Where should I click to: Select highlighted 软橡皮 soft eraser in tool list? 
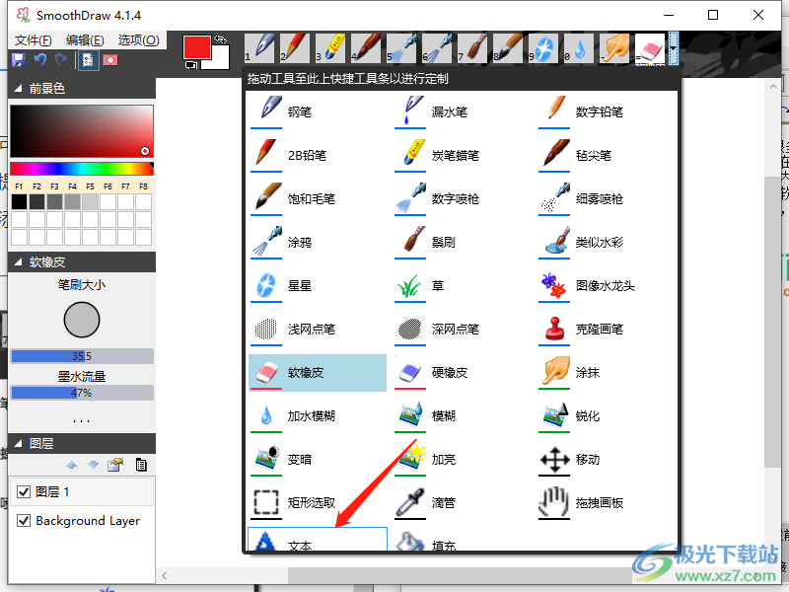tap(318, 373)
